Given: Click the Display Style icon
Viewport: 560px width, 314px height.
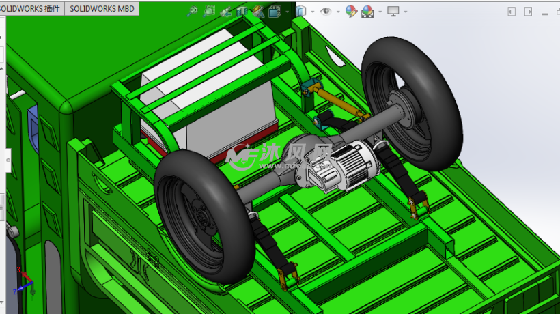Looking at the screenshot, I should coord(302,11).
